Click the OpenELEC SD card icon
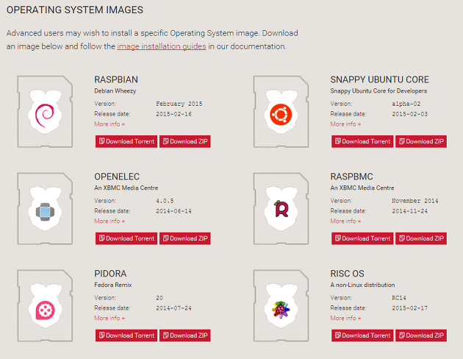Image resolution: width=463 pixels, height=359 pixels. 45,209
